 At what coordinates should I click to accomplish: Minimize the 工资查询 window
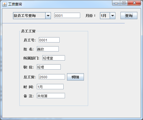coord(116,3)
